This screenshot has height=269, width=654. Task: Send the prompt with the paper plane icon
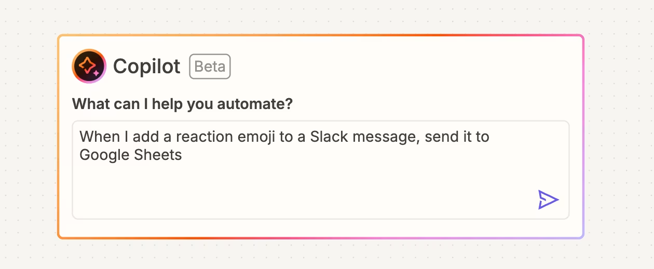point(548,199)
